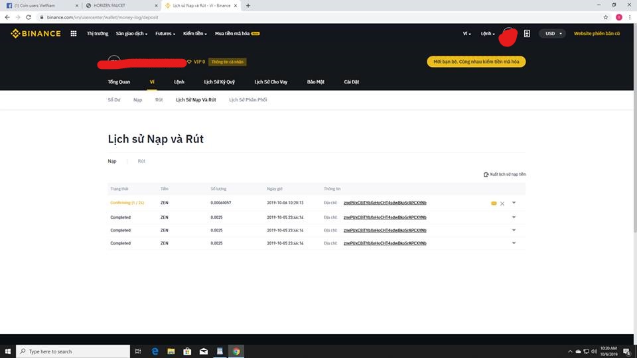Click the yellow tag icon on Confirming row
Image resolution: width=637 pixels, height=358 pixels.
(x=494, y=204)
